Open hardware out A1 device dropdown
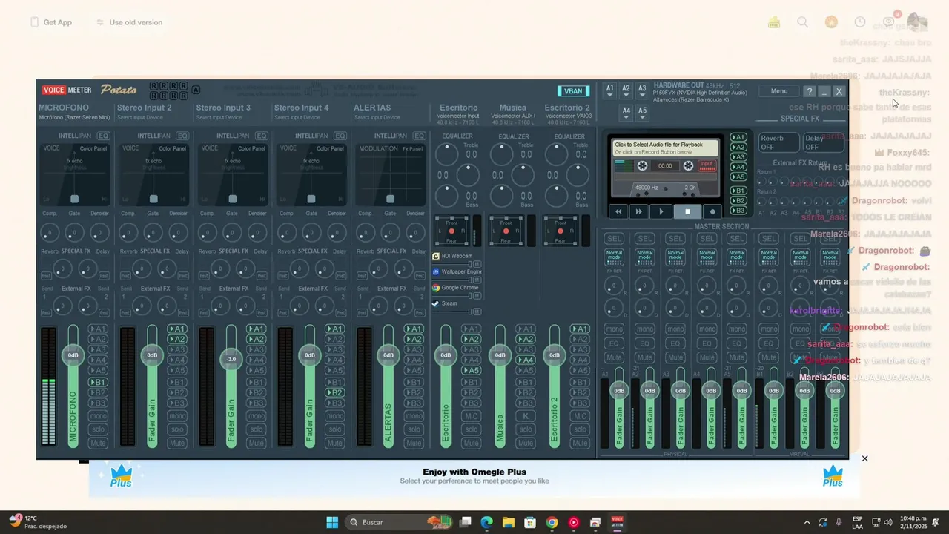 pos(610,90)
